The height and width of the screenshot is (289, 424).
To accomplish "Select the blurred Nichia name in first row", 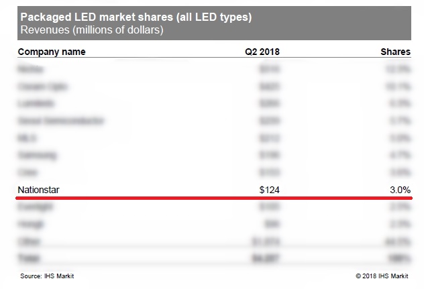I will [x=30, y=69].
